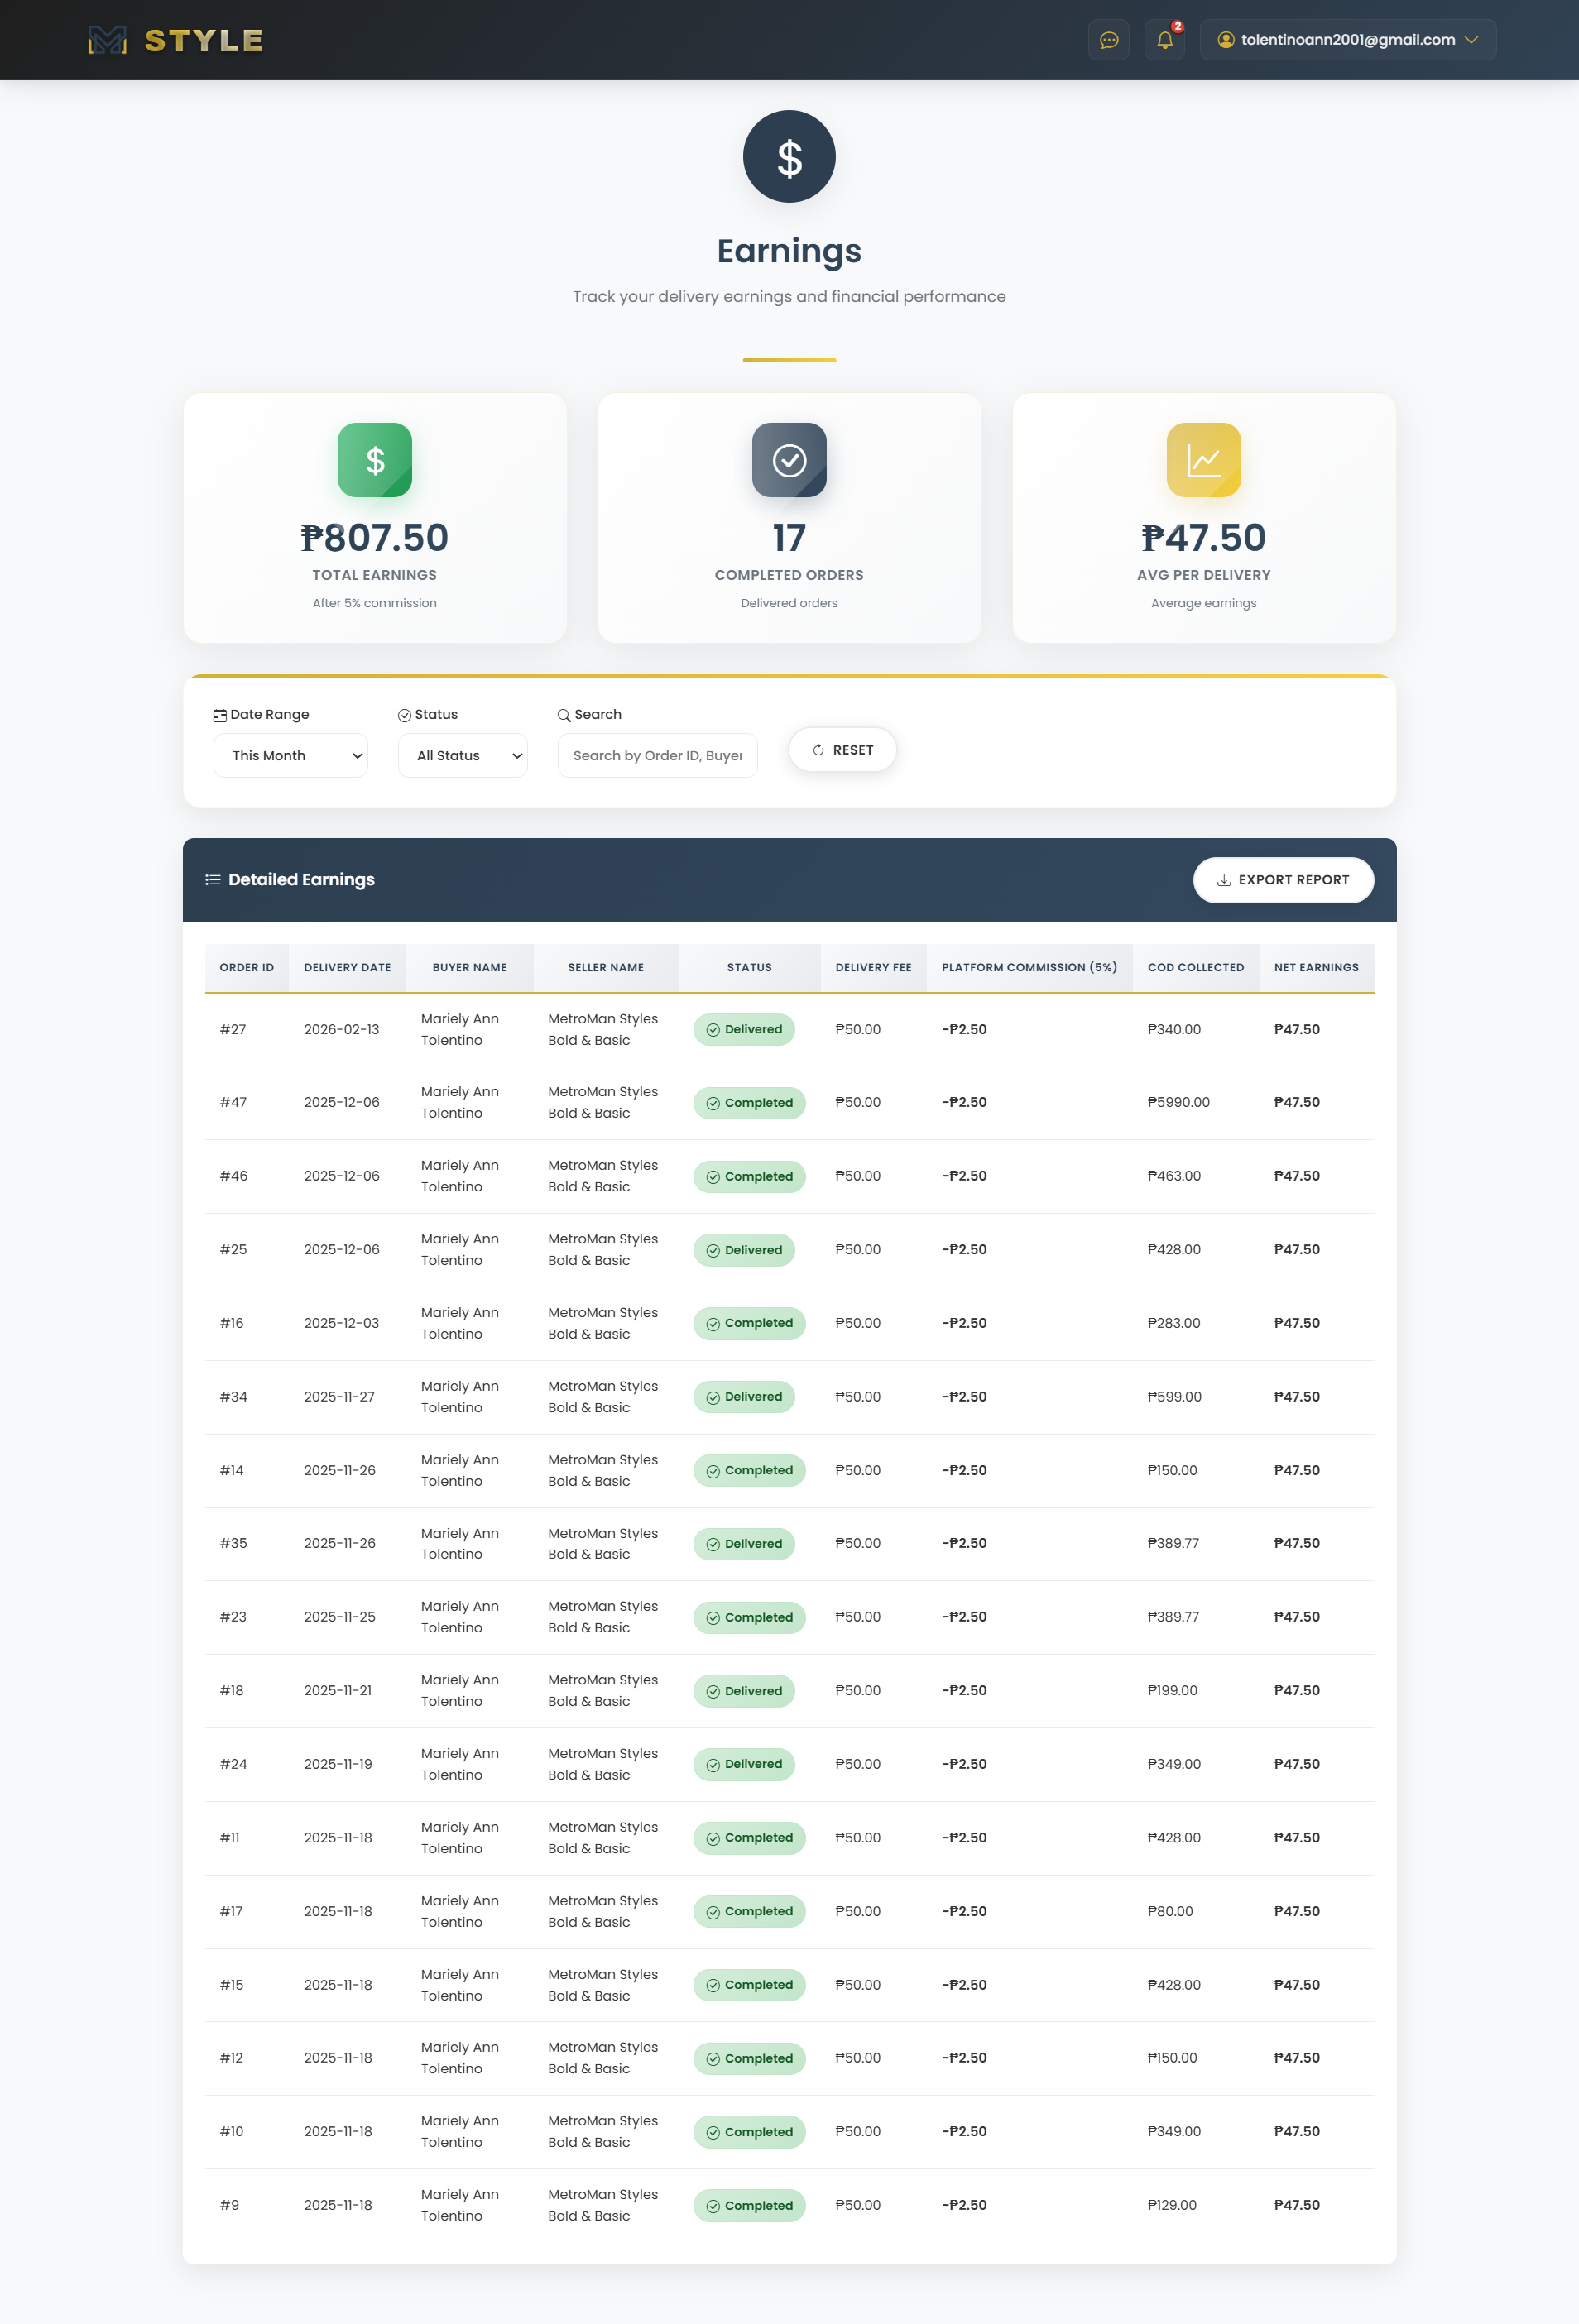This screenshot has width=1579, height=2324.
Task: Open the Date Range dropdown
Action: [290, 756]
